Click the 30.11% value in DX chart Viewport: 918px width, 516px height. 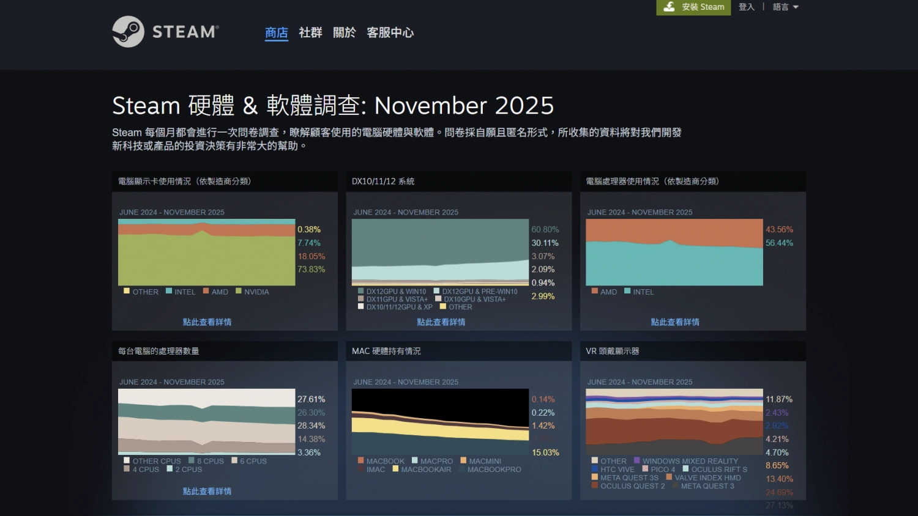545,243
